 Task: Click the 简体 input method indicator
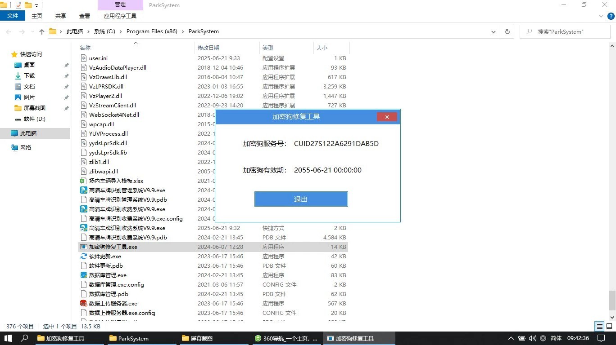coord(556,338)
